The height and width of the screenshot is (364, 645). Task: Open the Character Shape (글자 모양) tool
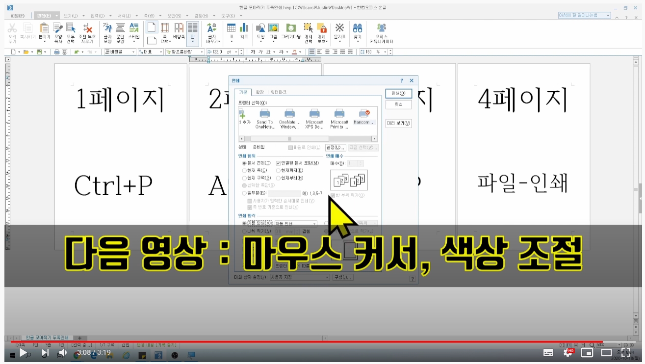tap(107, 28)
